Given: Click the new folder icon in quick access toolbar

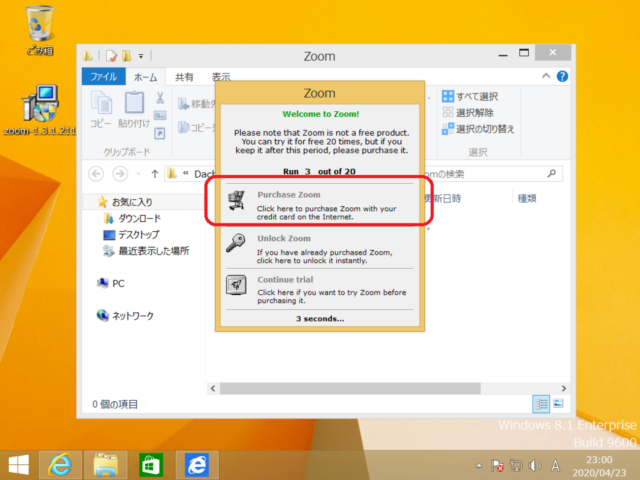Looking at the screenshot, I should [127, 56].
